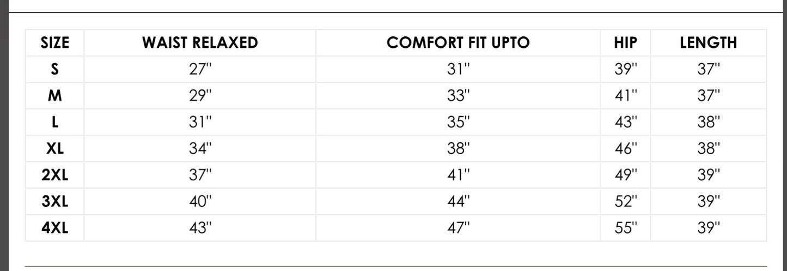Select the L size row label
The width and height of the screenshot is (787, 271).
coord(55,122)
